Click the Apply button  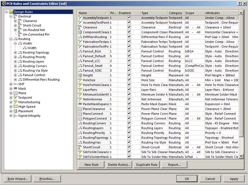(x=234, y=179)
